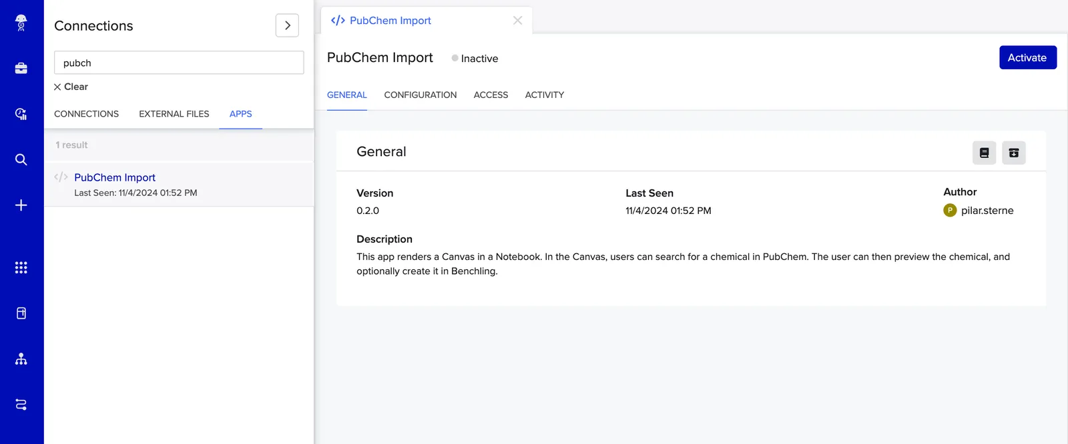Open the Benchling scientist logo home icon
Screen dimensions: 1068x444
pyautogui.click(x=21, y=23)
